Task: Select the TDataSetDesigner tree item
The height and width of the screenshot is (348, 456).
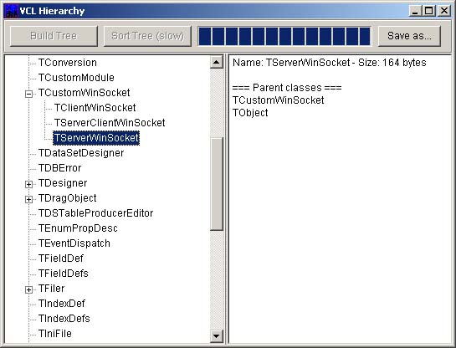Action: tap(81, 153)
